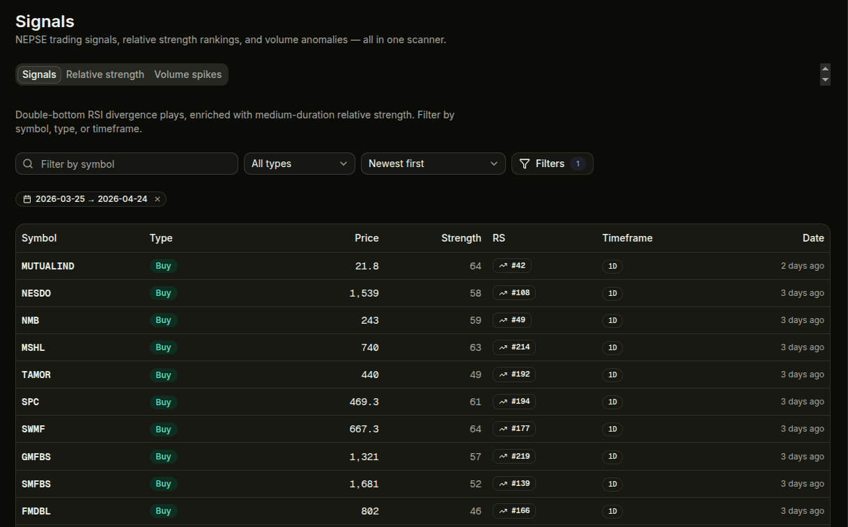Click the calendar icon on the date range chip

(27, 198)
